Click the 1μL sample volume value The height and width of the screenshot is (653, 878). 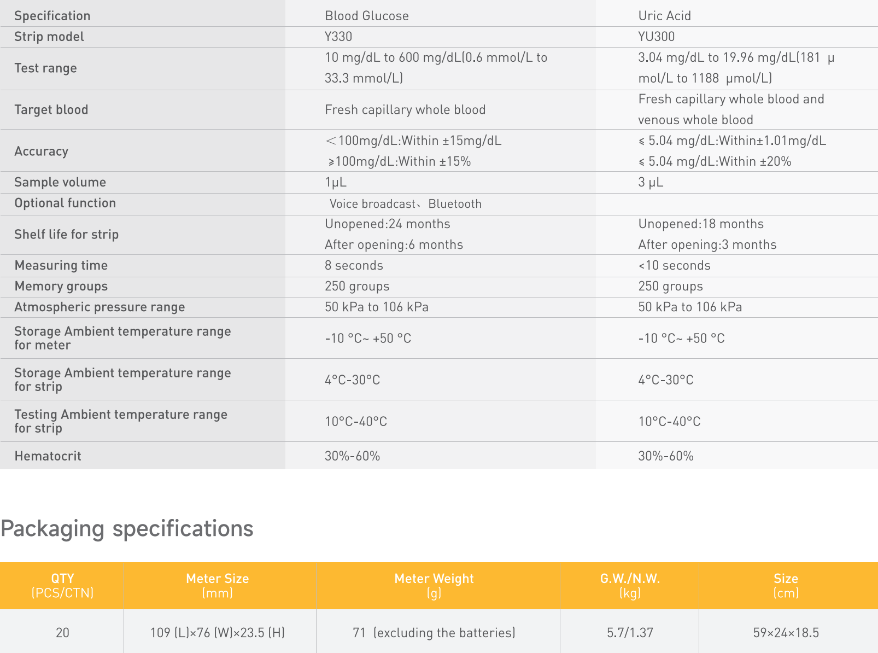pos(336,183)
